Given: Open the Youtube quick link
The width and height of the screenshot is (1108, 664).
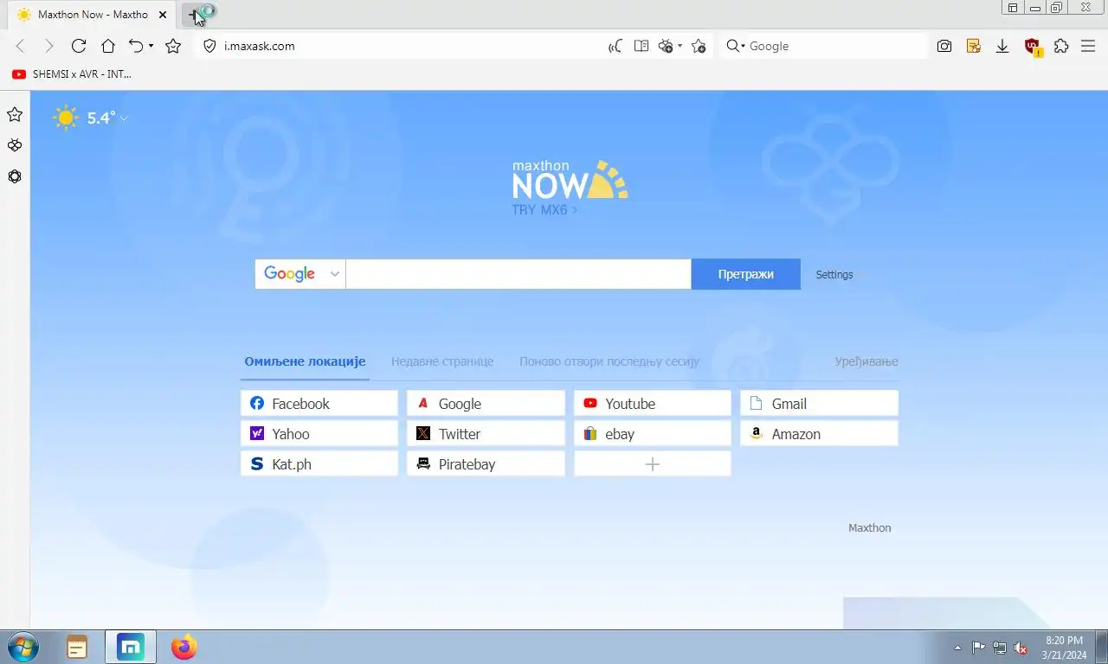Looking at the screenshot, I should coord(653,403).
